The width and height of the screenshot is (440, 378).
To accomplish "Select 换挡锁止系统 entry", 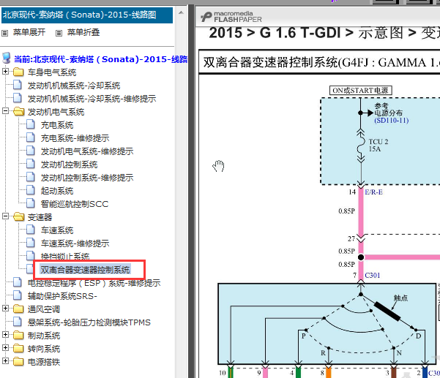I will click(x=65, y=256).
